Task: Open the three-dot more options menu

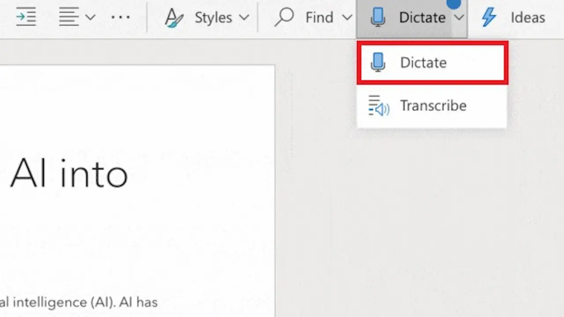Action: (x=120, y=18)
